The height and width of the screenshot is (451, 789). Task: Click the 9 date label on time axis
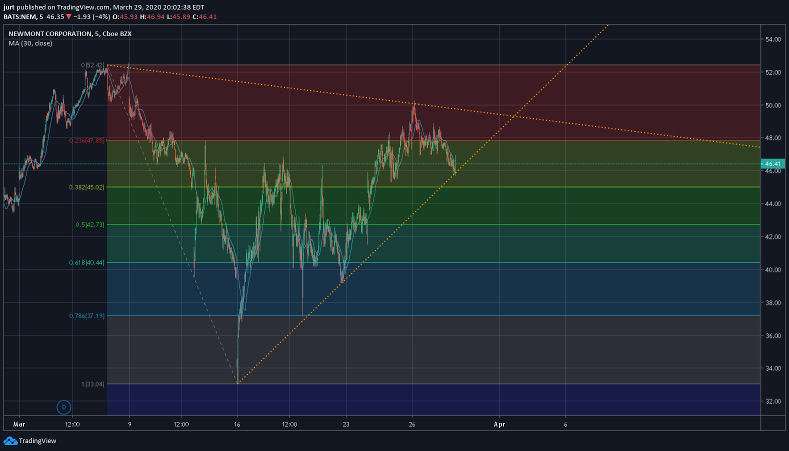129,424
